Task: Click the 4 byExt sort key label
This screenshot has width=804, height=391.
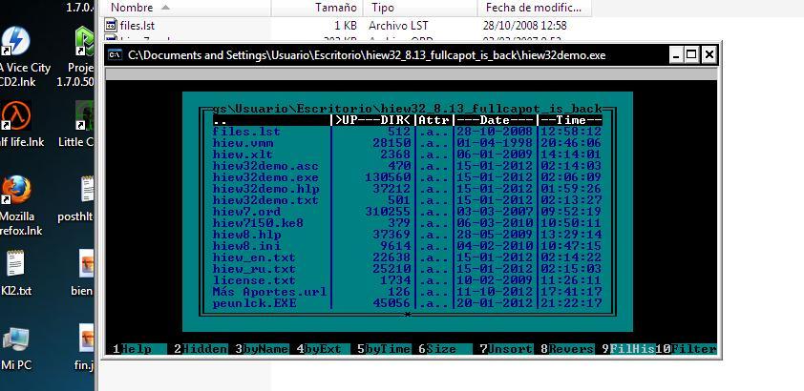Action: click(x=323, y=349)
